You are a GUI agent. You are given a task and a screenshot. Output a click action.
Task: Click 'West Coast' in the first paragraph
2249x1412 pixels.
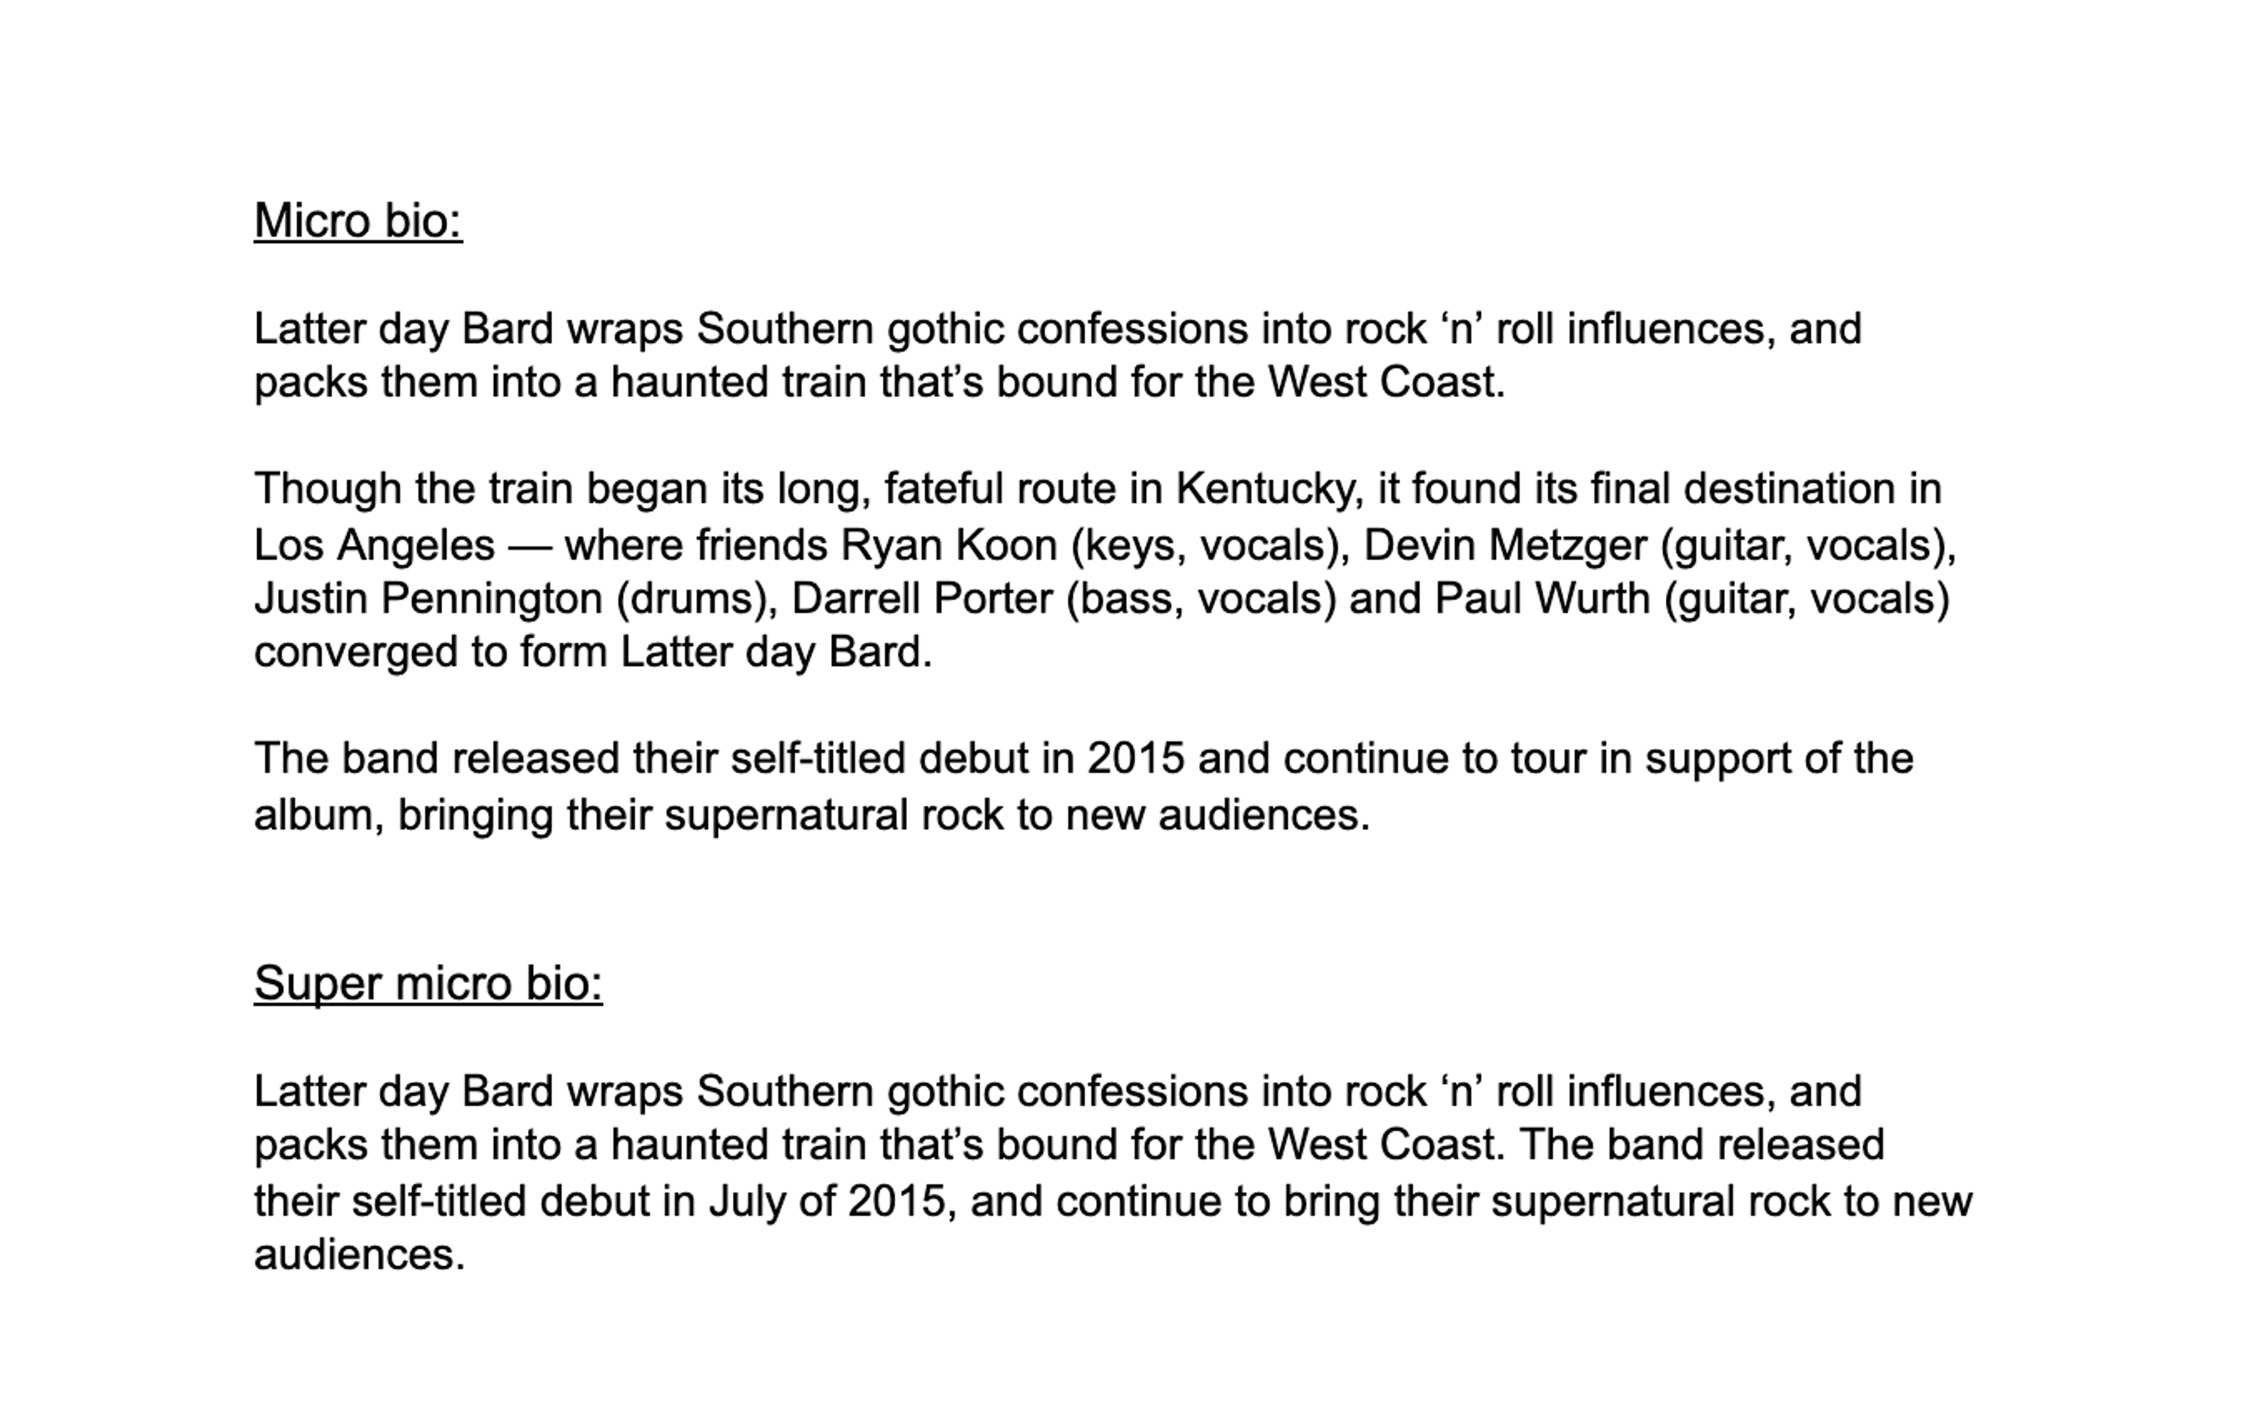coord(1385,382)
